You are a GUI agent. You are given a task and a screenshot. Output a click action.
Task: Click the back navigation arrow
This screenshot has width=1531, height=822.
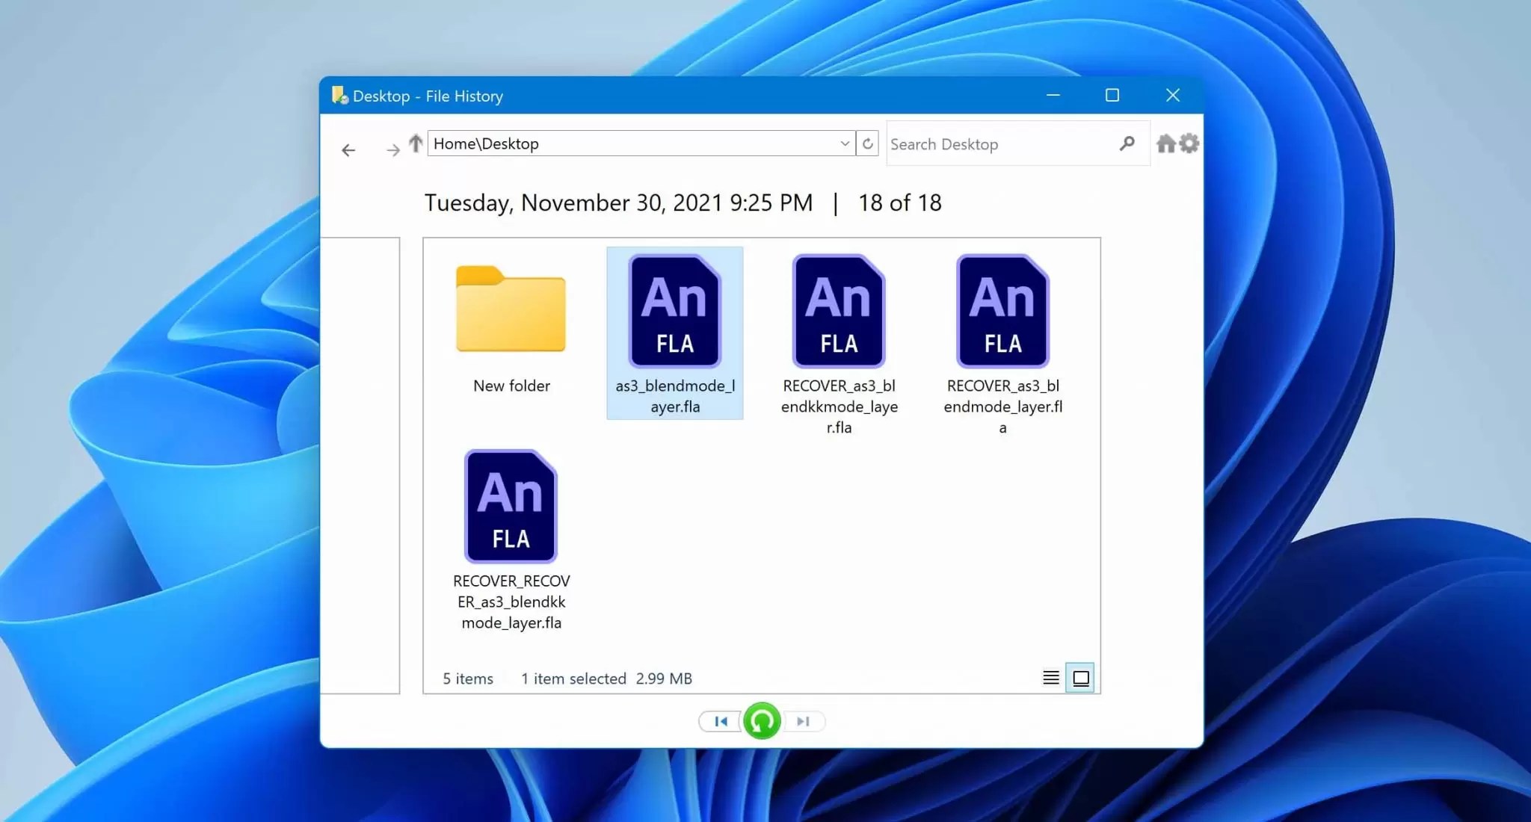coord(349,149)
